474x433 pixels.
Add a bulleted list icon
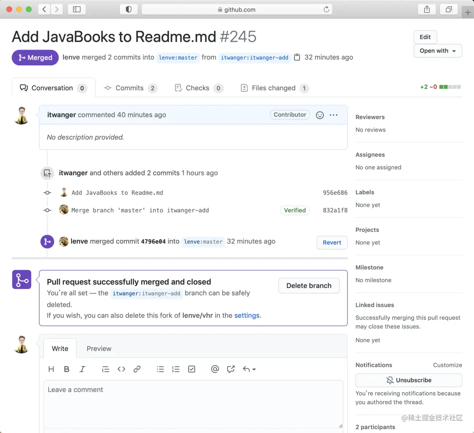(160, 369)
